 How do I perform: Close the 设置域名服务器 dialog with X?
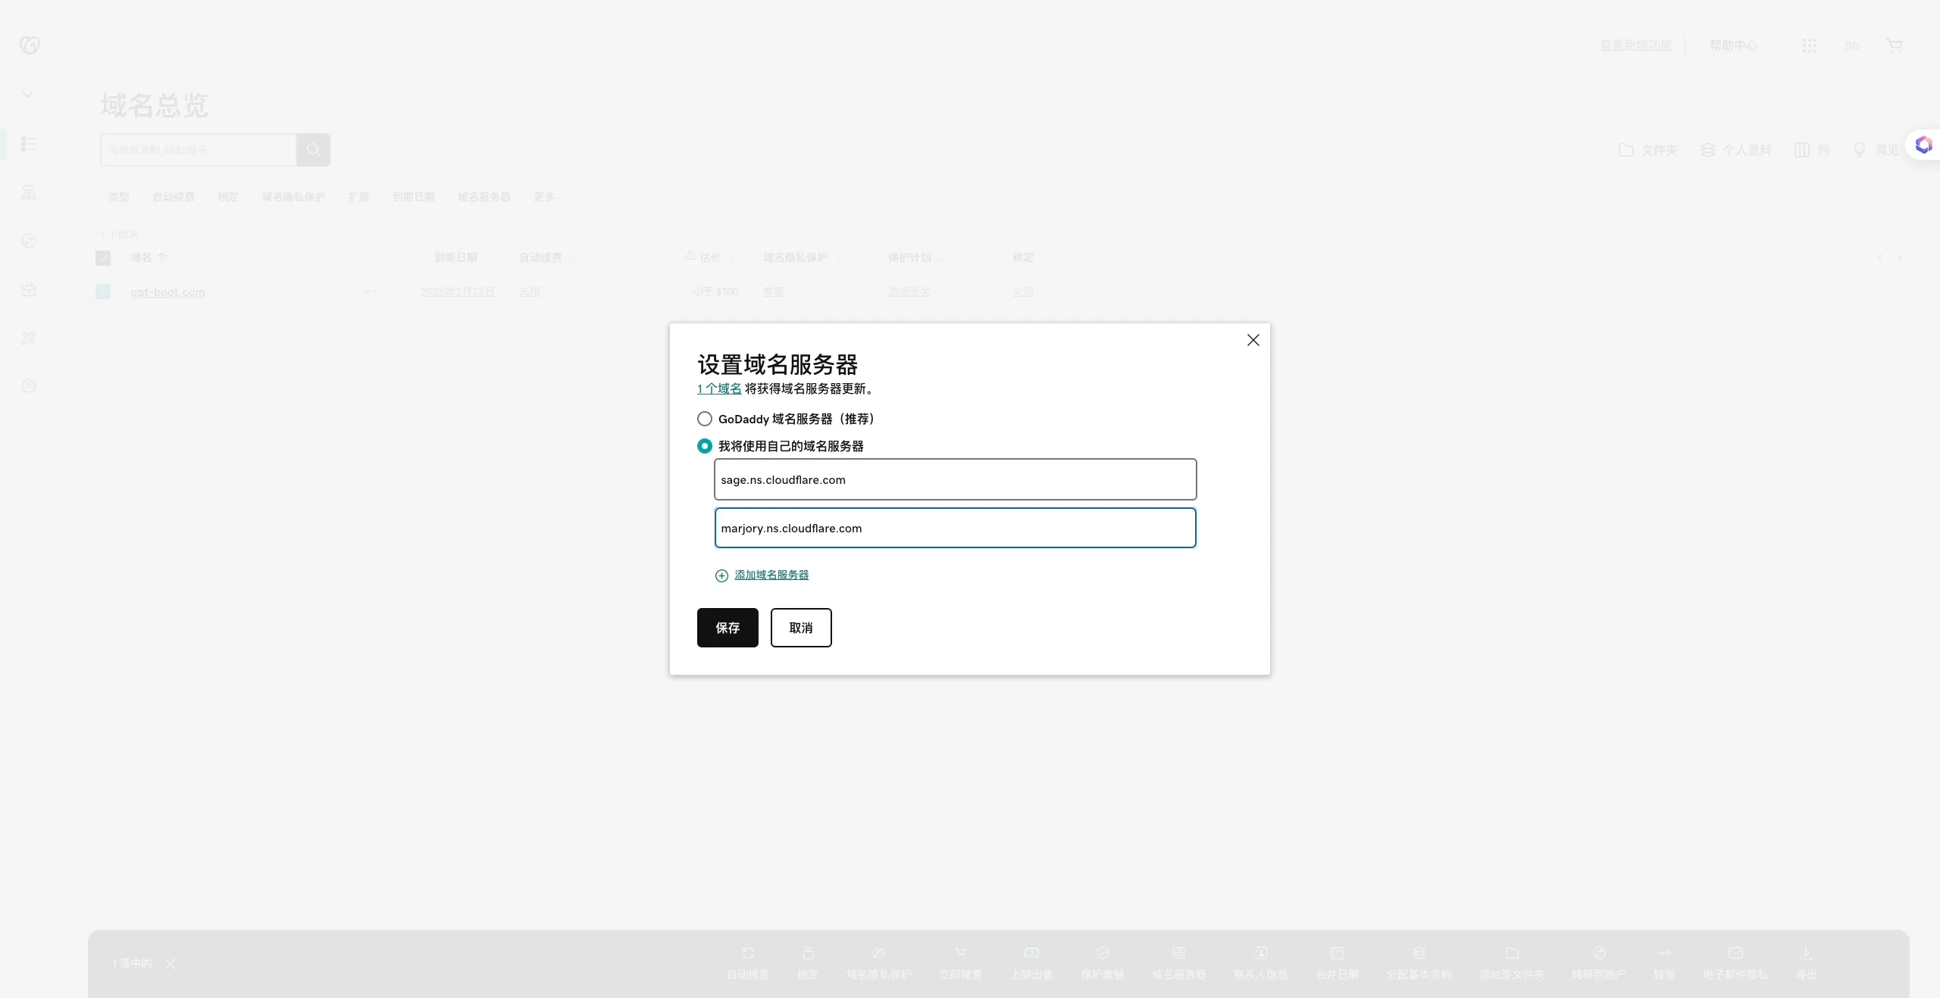click(x=1253, y=340)
